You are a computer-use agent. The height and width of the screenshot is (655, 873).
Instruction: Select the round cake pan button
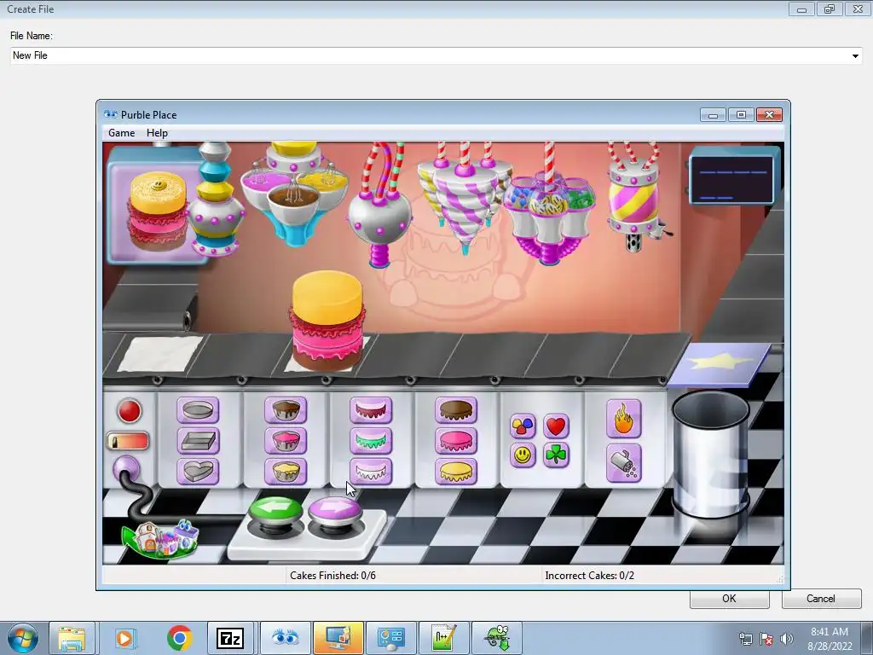(x=198, y=410)
